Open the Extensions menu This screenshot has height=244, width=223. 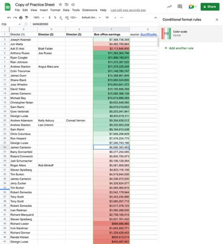coord(90,10)
